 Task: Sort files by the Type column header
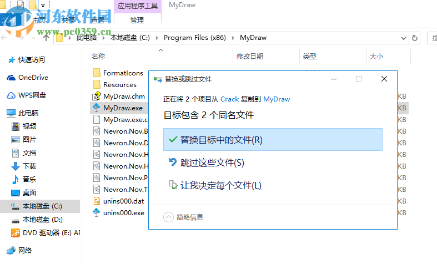tap(310, 57)
